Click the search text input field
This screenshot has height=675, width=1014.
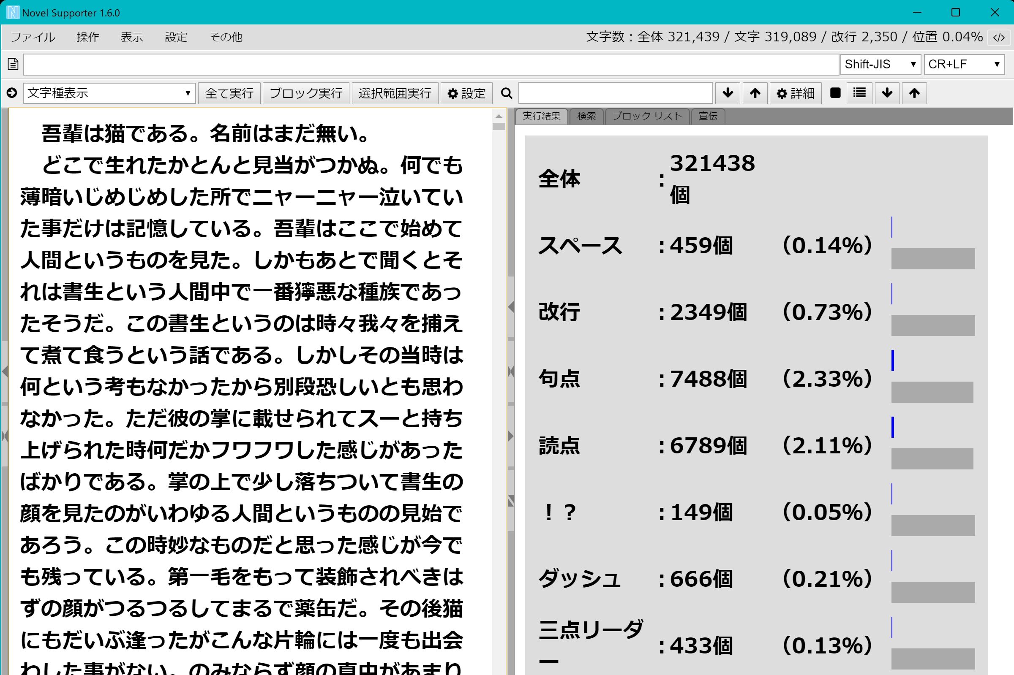[616, 93]
